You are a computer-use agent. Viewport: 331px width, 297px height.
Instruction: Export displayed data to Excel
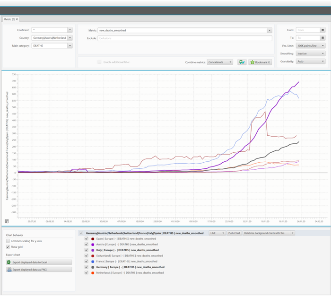[x=39, y=262]
